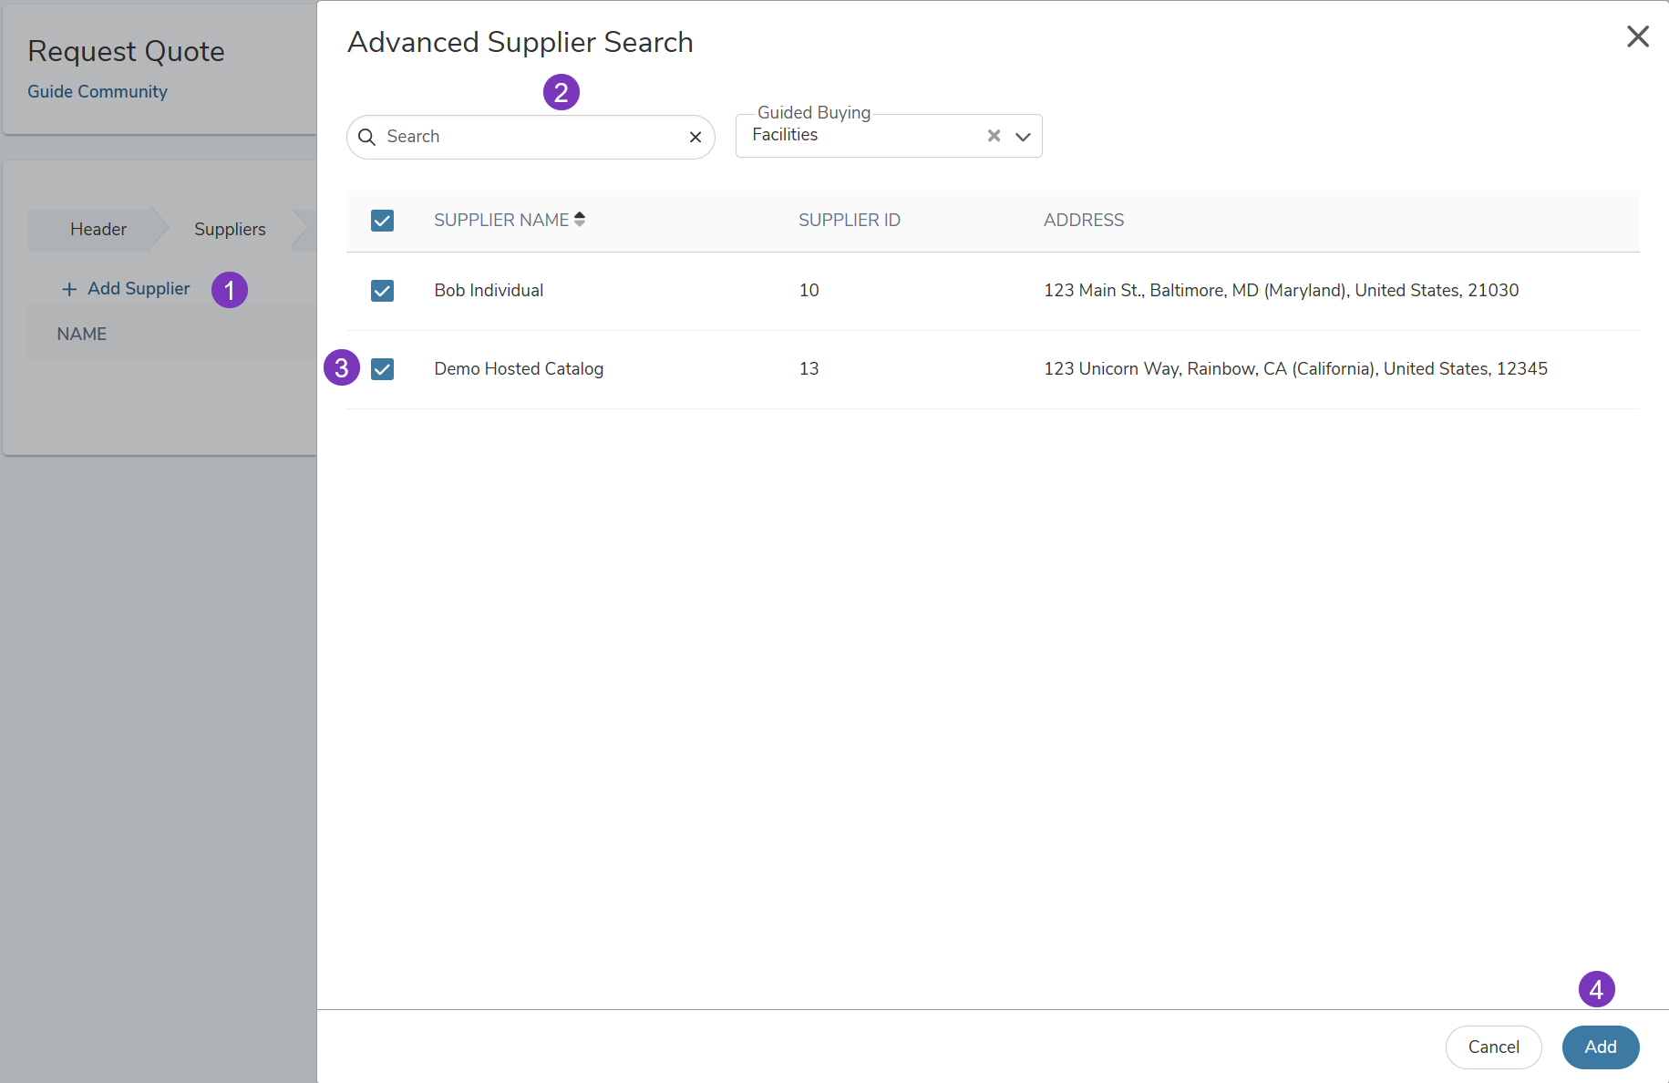Click the Facilities value in Guided Buying

(785, 135)
